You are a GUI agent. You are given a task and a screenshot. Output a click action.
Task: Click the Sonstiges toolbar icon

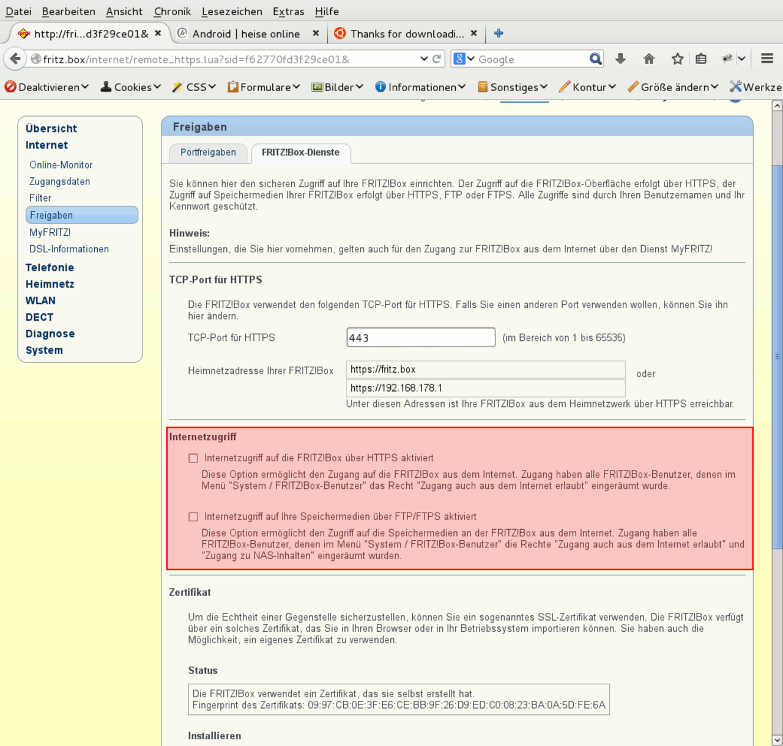tap(483, 87)
